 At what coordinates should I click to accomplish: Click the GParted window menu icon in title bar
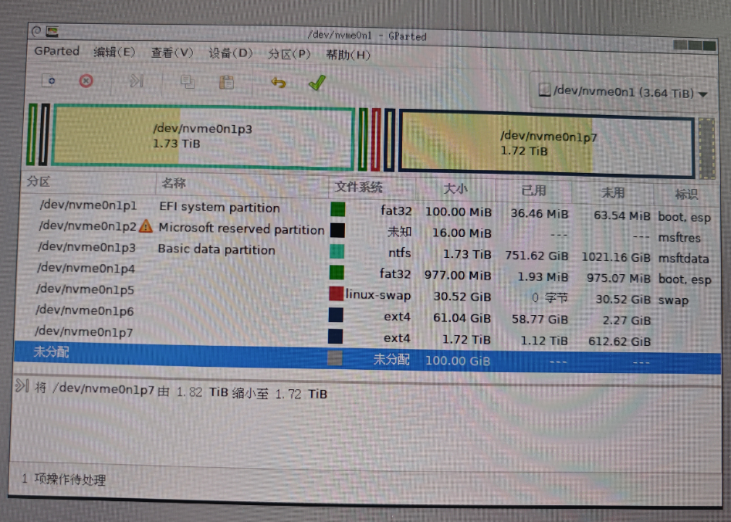click(x=52, y=32)
